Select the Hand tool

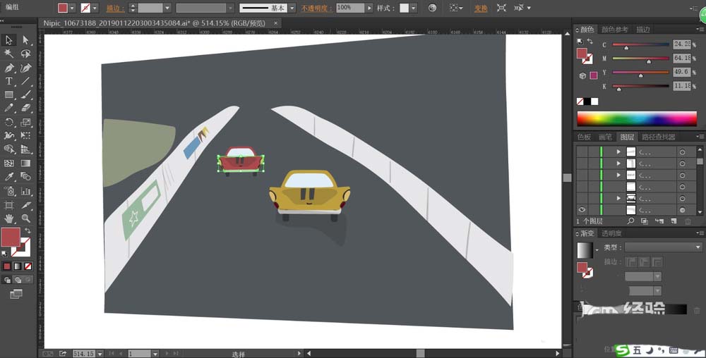tap(8, 218)
